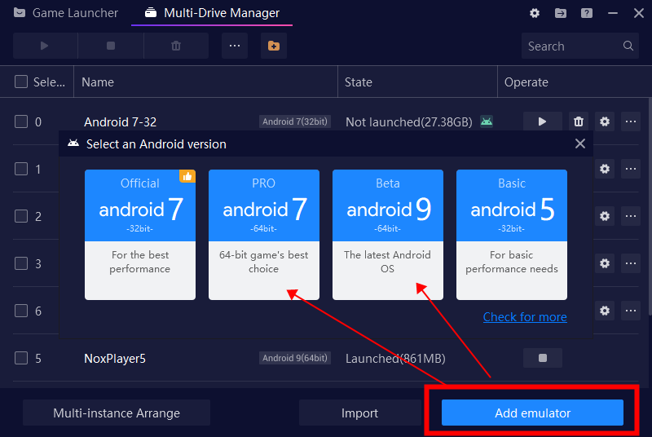Open more options ellipsis for row 3
Screen dimensions: 652x437
pos(631,263)
